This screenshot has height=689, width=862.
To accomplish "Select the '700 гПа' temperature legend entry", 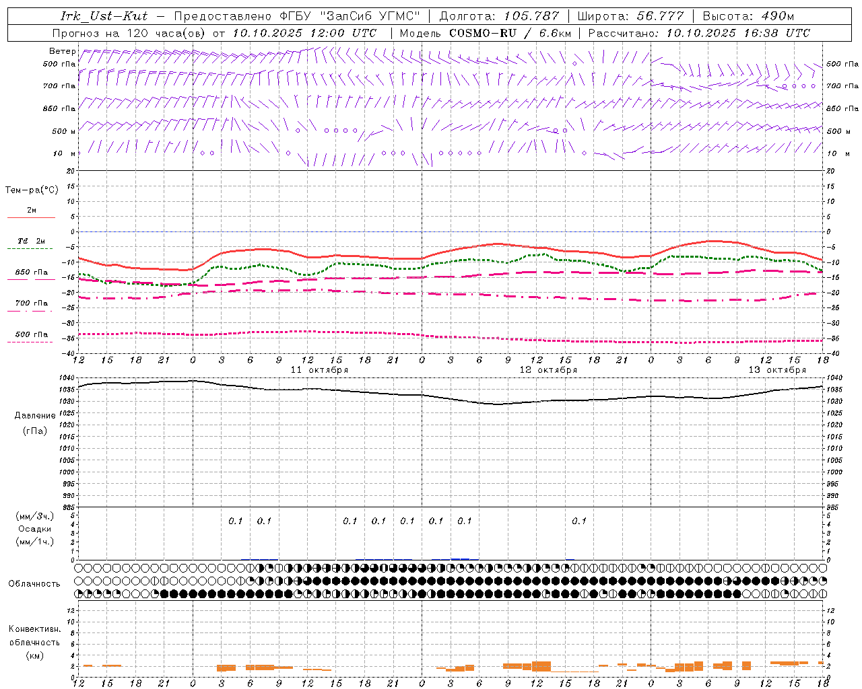I will coord(31,303).
